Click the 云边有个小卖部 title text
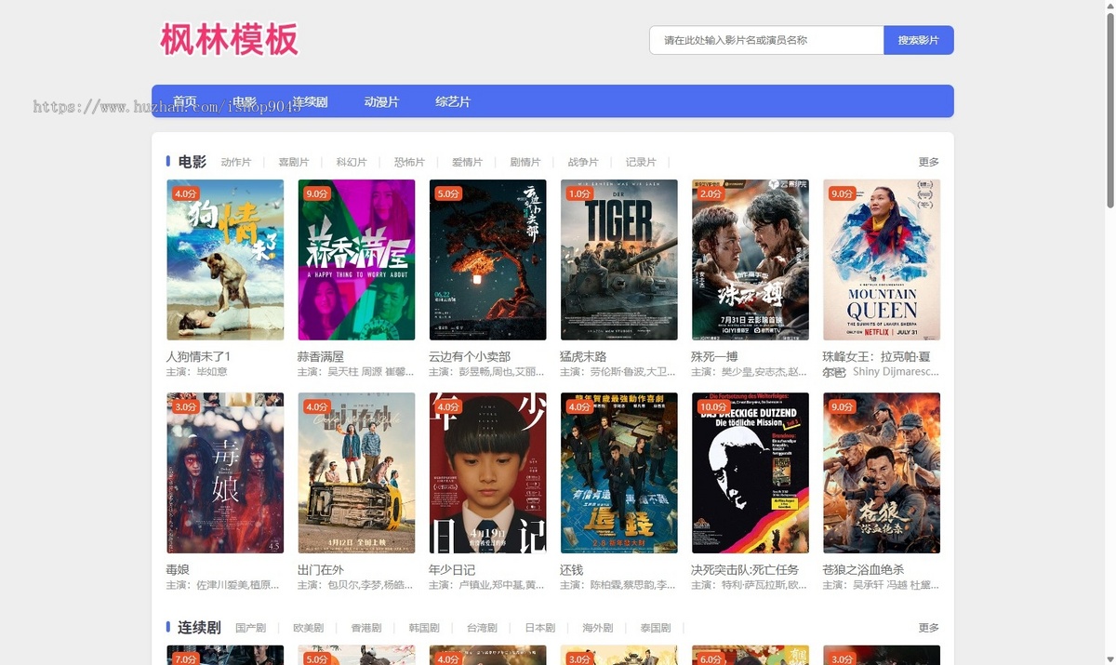This screenshot has width=1116, height=665. (x=470, y=356)
